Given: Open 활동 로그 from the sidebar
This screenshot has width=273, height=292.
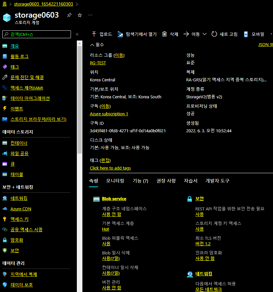Looking at the screenshot, I should [x=19, y=57].
